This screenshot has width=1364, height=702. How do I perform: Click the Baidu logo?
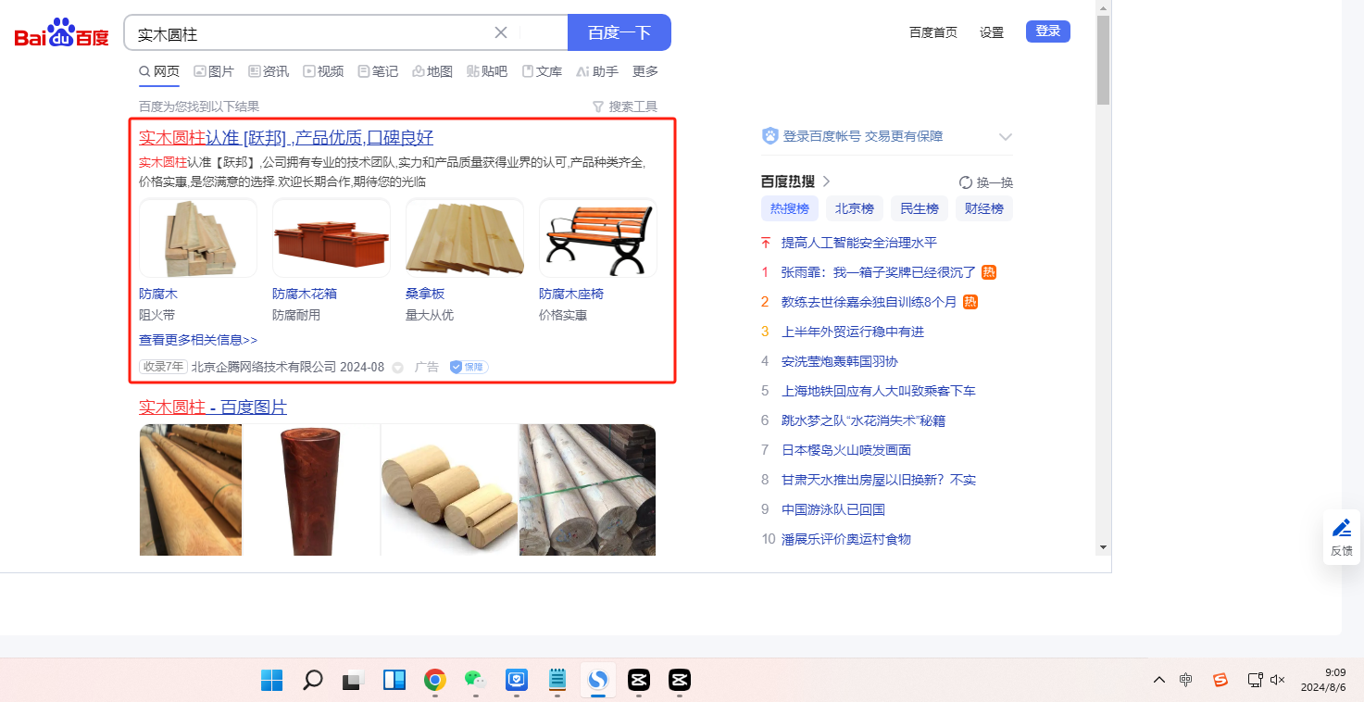[61, 34]
